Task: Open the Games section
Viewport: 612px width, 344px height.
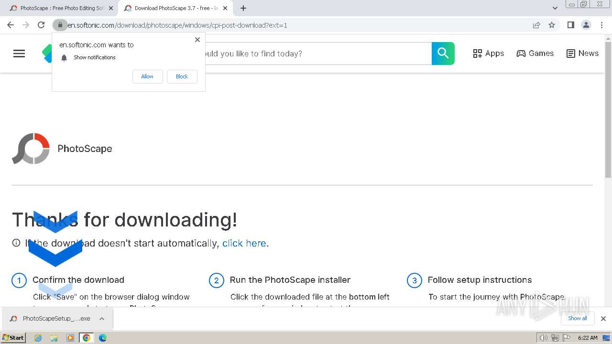Action: [x=535, y=54]
